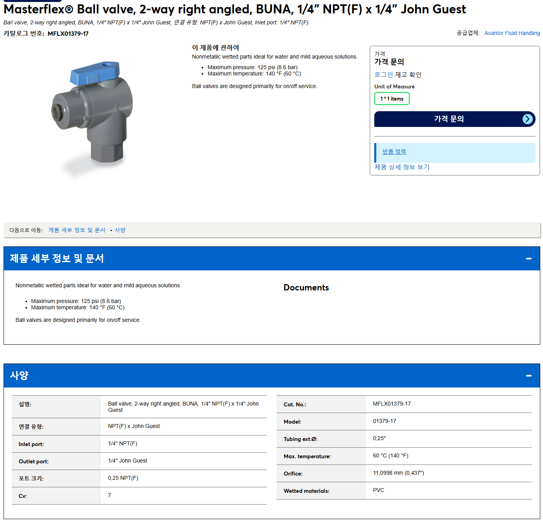Jump to 사양 anchor link
This screenshot has height=527, width=543.
coord(120,230)
